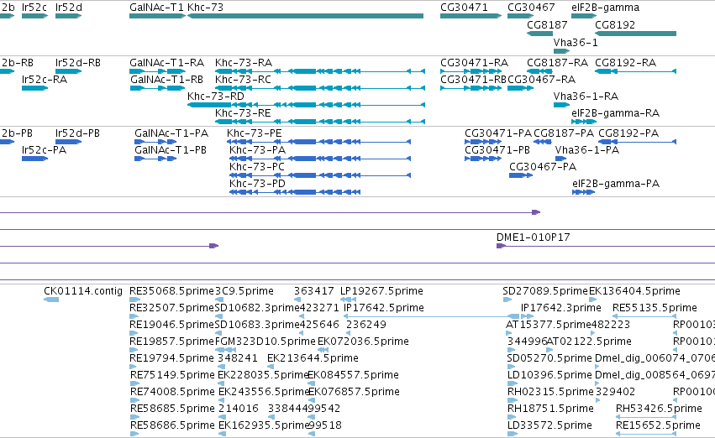The height and width of the screenshot is (438, 715).
Task: Click the CK01114.contig EST label
Action: tap(83, 290)
